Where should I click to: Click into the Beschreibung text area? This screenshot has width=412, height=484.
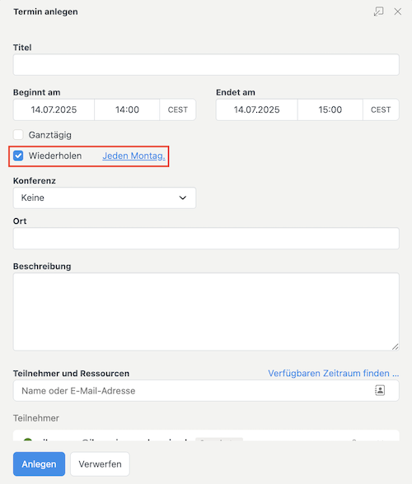click(206, 312)
